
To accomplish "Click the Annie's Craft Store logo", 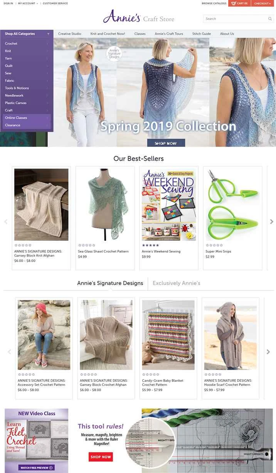I will (x=138, y=17).
